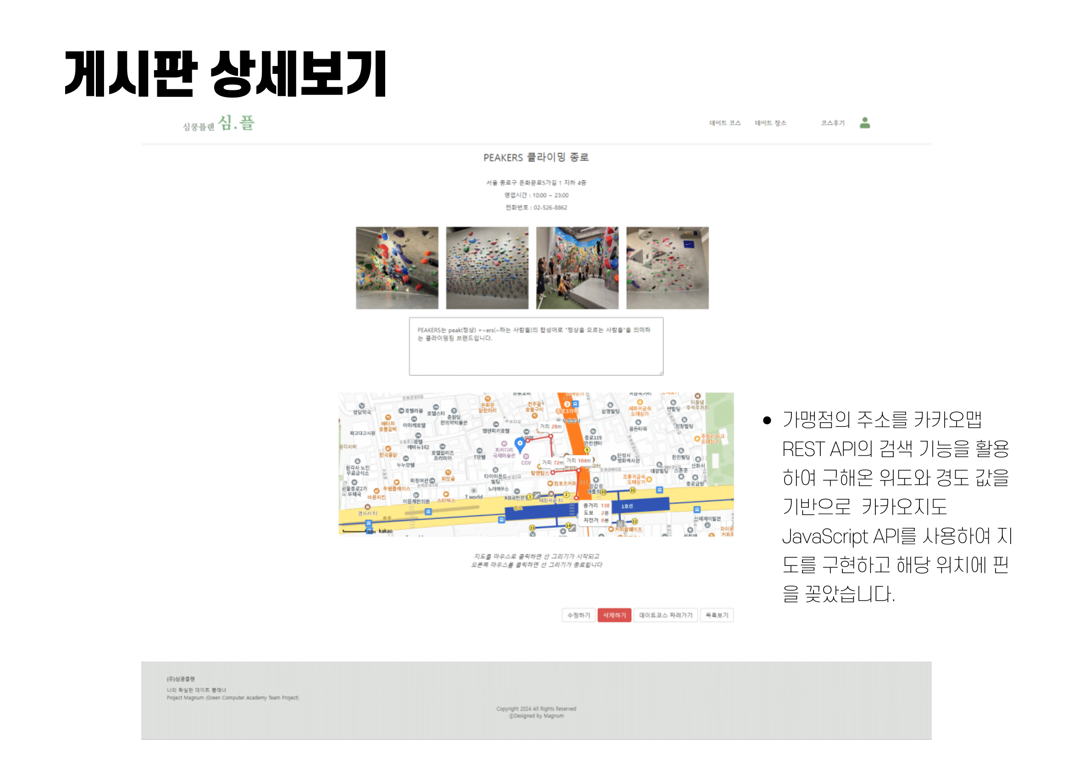Click 데이트코스 짜러가기 button
Screen dimensions: 1073x759
[665, 615]
